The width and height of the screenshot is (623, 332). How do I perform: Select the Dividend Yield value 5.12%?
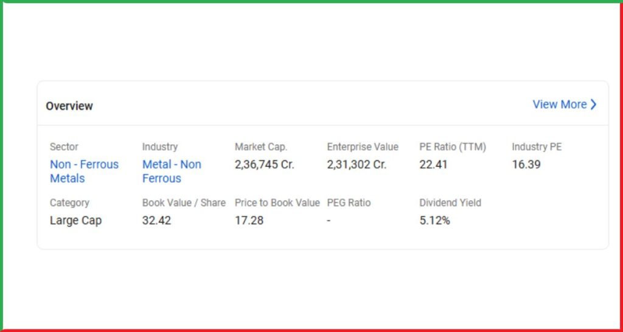[434, 220]
